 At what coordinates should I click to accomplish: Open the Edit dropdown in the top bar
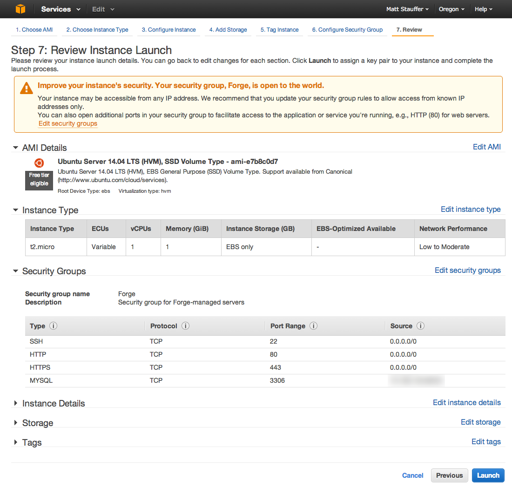[x=103, y=9]
